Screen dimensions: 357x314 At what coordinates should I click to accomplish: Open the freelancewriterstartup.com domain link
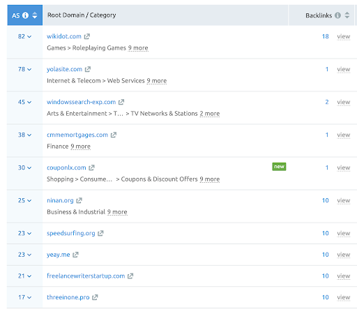(86, 276)
